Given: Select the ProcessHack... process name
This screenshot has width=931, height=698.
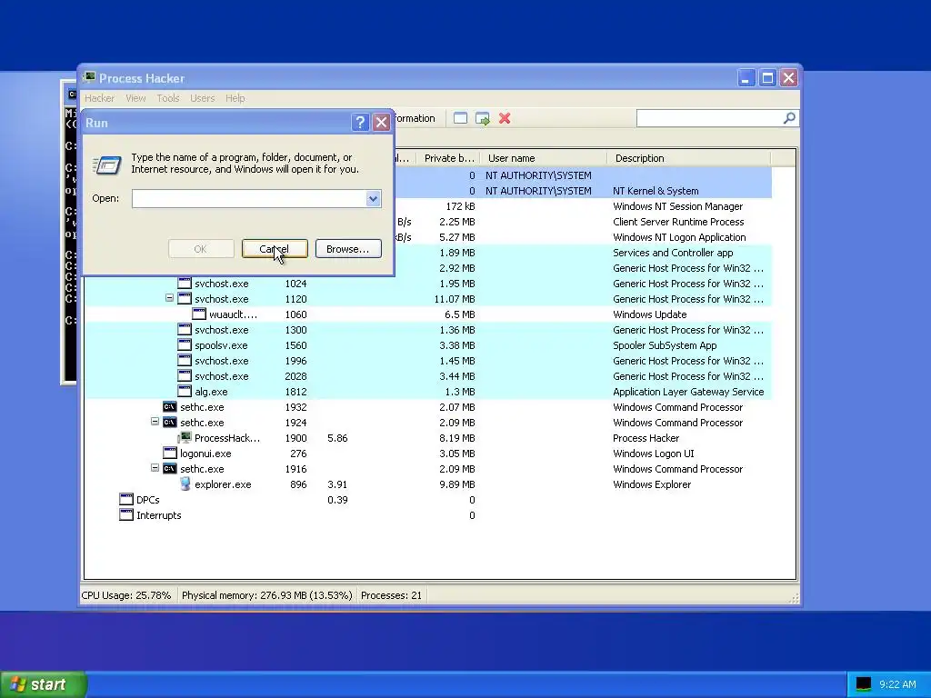Looking at the screenshot, I should coord(226,438).
